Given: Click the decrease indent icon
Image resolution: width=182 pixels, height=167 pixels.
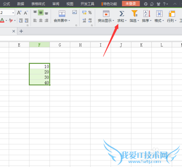Looking at the screenshot, I should click(21, 20).
